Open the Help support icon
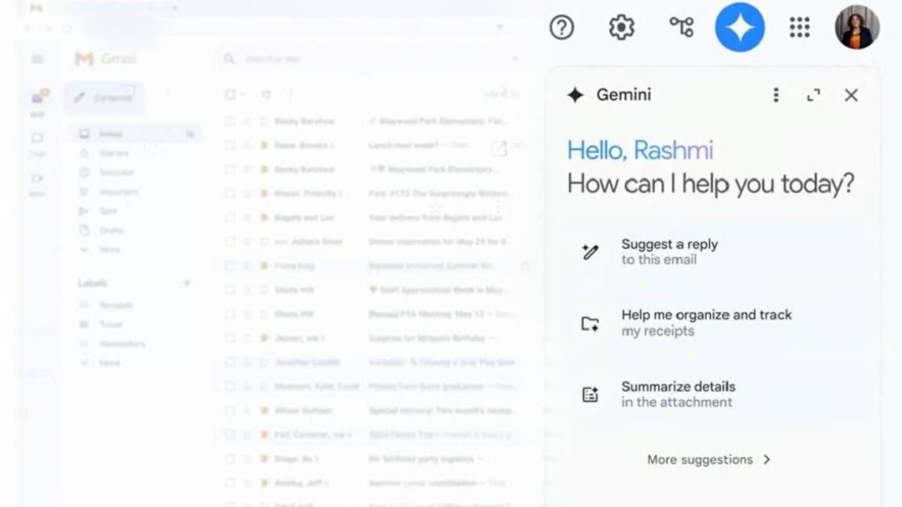Viewport: 902px width, 507px height. coord(561,27)
